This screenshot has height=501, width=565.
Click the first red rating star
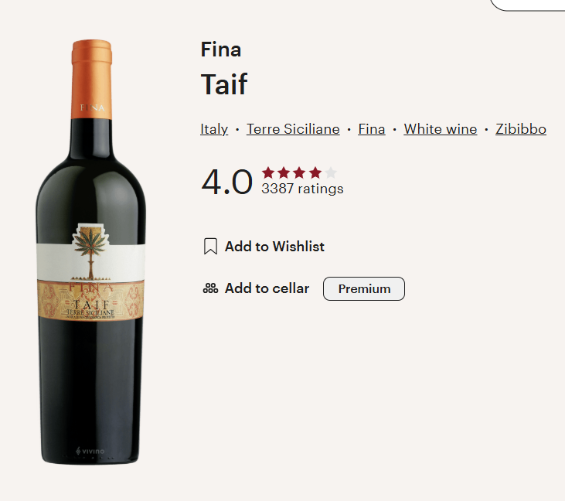[268, 172]
